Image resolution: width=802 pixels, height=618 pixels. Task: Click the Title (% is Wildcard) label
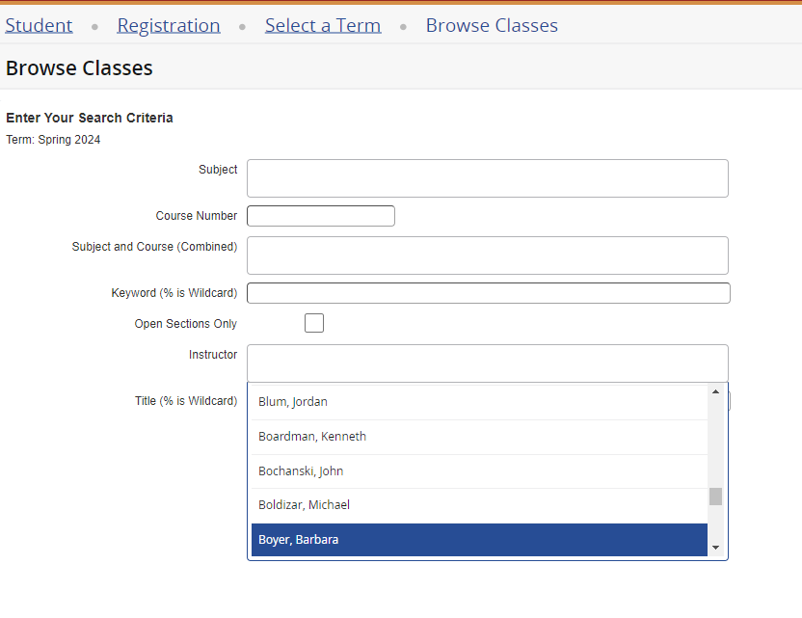point(186,400)
